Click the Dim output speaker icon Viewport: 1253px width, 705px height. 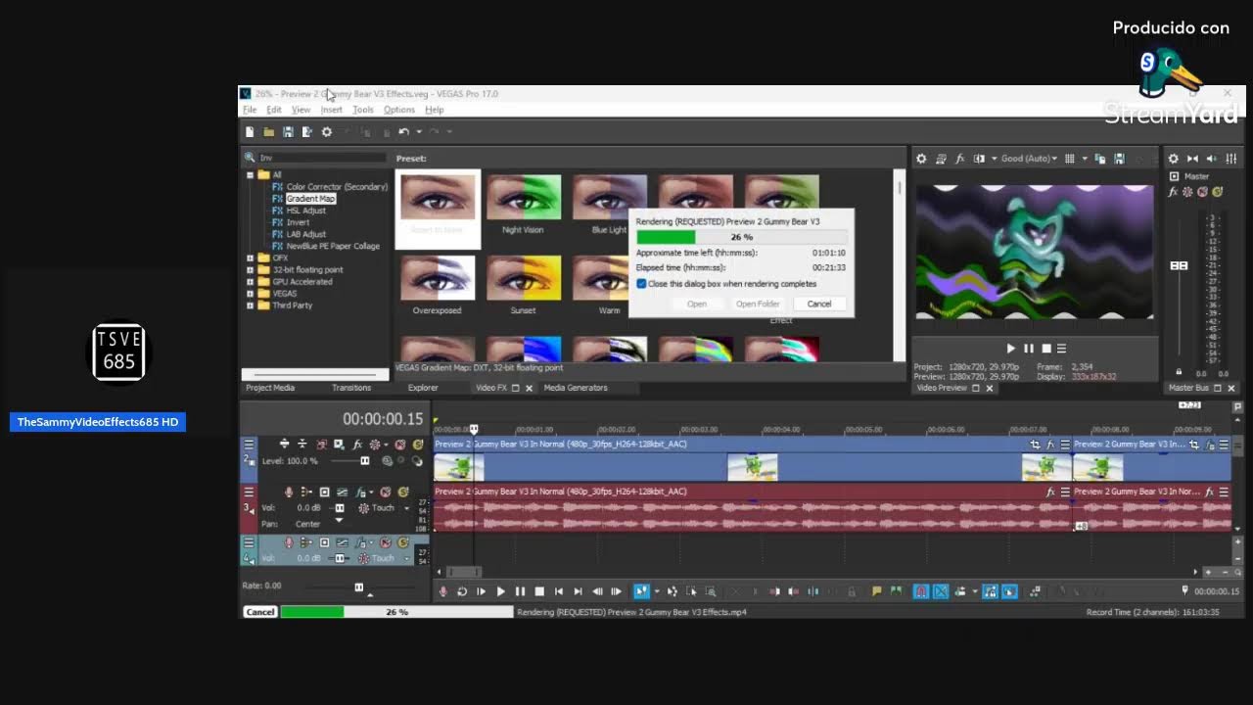pyautogui.click(x=1212, y=159)
